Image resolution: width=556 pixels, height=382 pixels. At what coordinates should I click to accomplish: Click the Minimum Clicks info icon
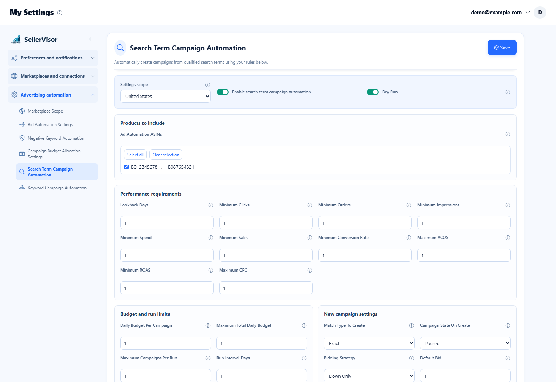tap(310, 205)
